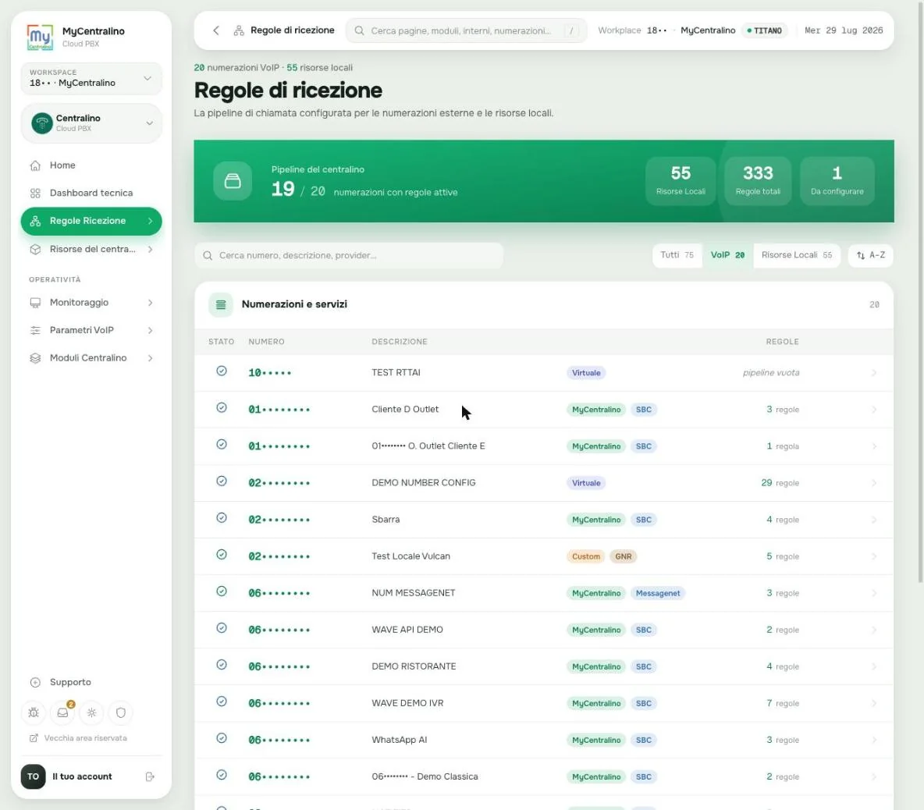
Task: Open the Workspace MyCentralino dropdown
Action: [91, 78]
